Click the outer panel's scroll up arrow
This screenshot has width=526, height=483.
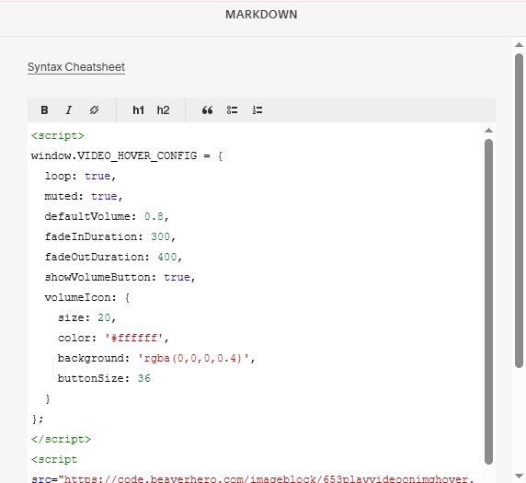coord(519,45)
